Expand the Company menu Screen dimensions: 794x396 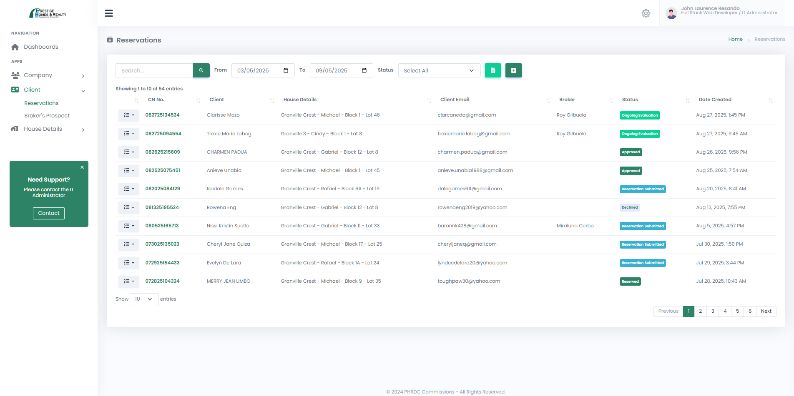coord(48,75)
